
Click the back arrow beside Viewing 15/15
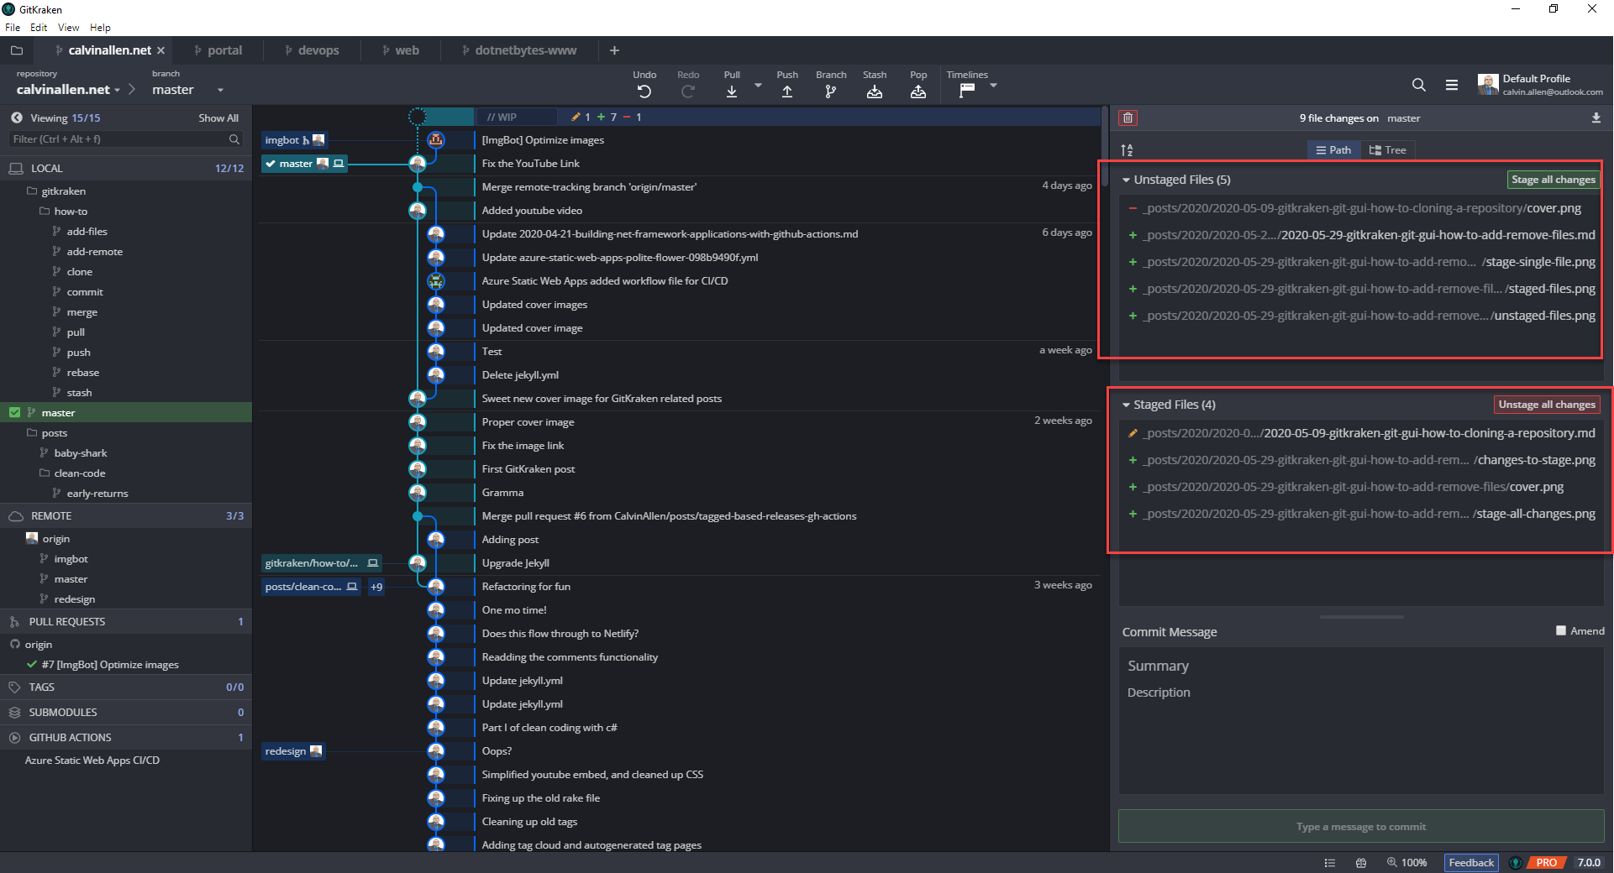pyautogui.click(x=17, y=118)
